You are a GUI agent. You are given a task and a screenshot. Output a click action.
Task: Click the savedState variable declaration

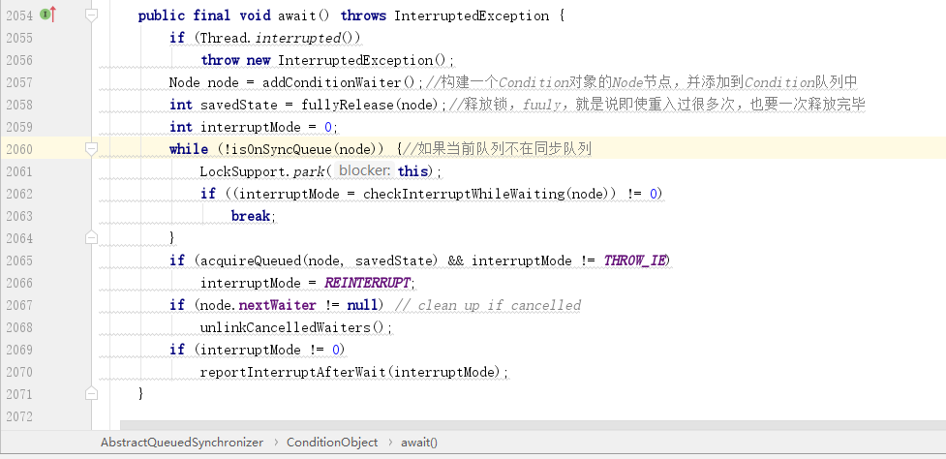(239, 105)
